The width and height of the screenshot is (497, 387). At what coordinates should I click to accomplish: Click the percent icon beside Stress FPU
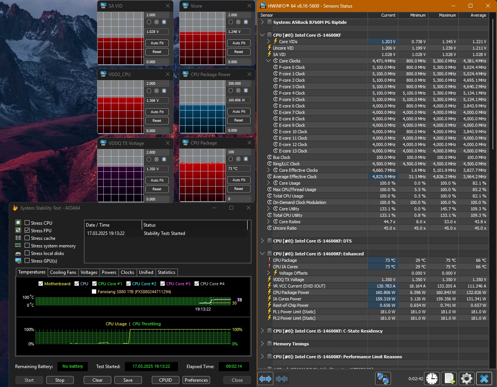[x=18, y=230]
